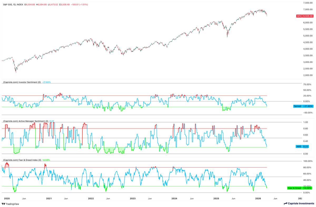Click the blue AMS 0.23 axis tag
The image size is (316, 207).
tap(303, 146)
